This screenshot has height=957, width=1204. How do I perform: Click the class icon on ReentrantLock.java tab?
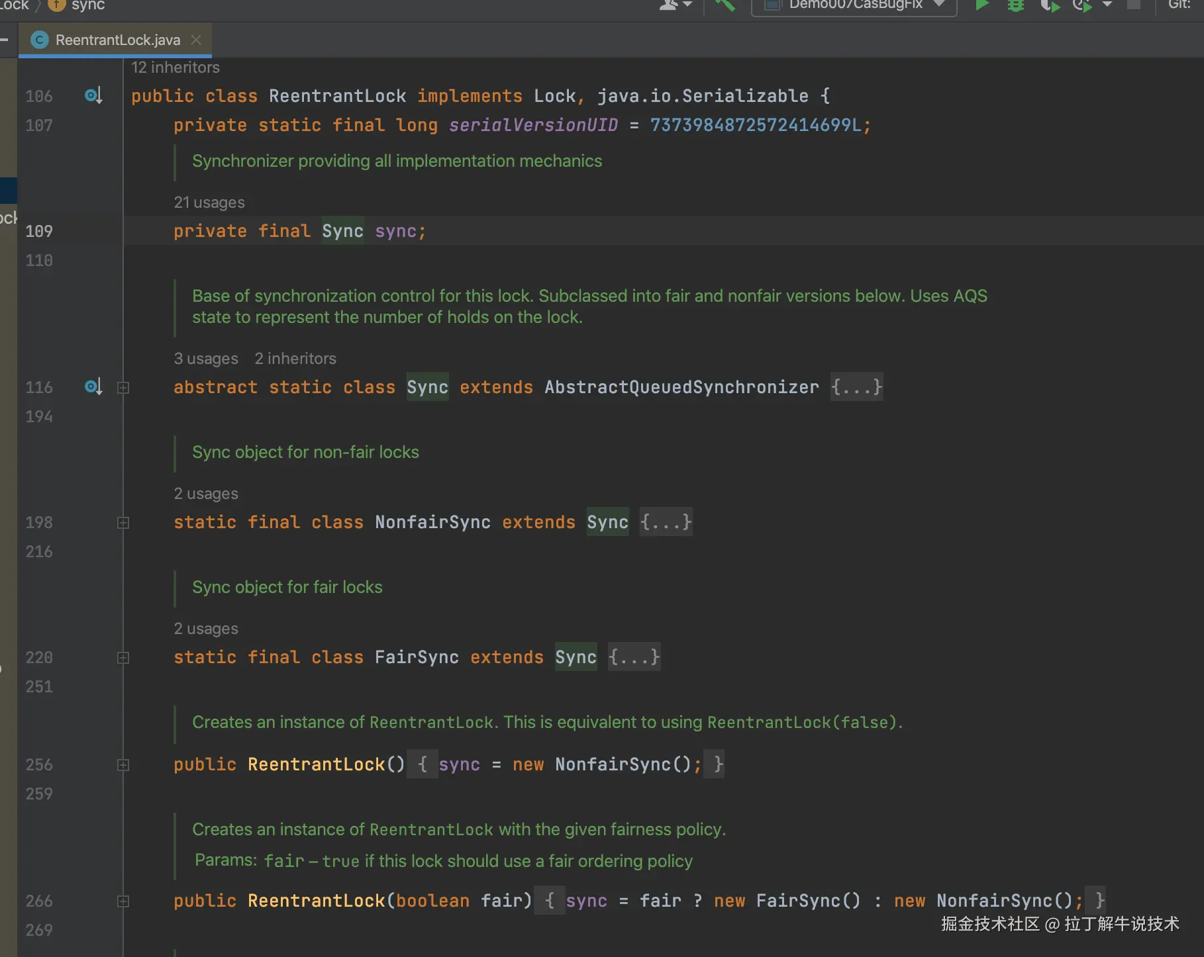click(40, 40)
